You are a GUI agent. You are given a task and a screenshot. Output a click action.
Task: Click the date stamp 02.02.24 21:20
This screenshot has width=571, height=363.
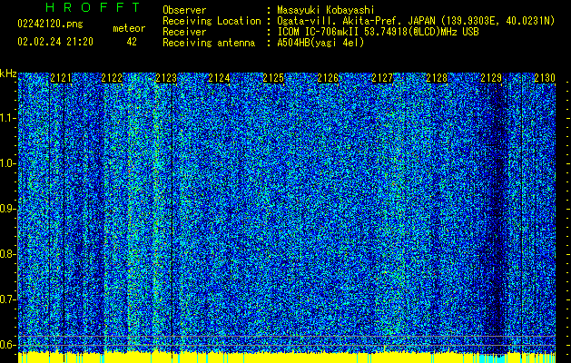click(55, 42)
